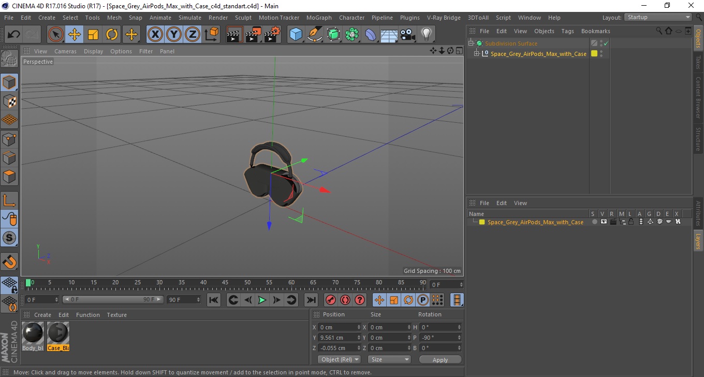This screenshot has height=377, width=704.
Task: Play the animation forward
Action: coord(262,300)
